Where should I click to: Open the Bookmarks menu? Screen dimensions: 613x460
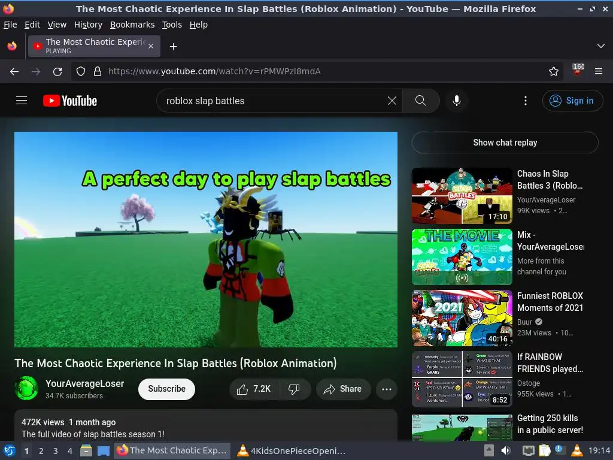pos(132,25)
